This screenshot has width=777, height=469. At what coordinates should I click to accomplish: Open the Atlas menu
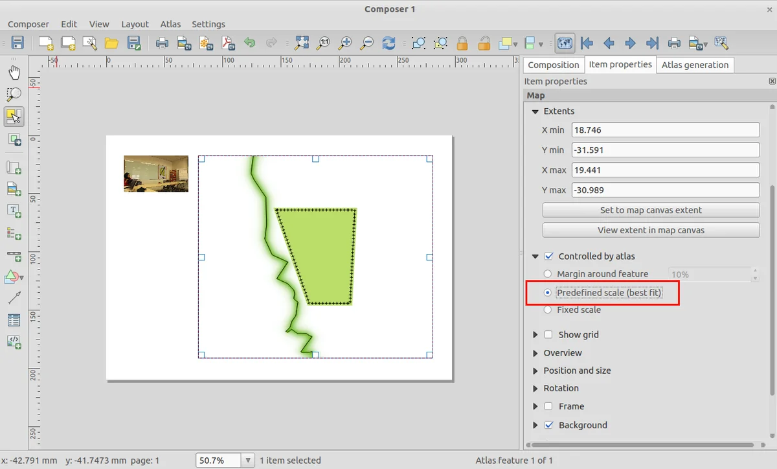point(170,24)
